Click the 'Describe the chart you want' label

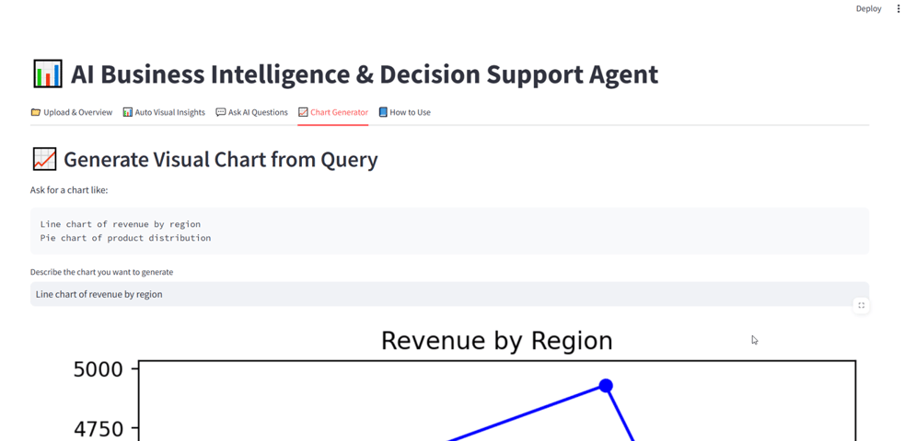click(x=101, y=272)
